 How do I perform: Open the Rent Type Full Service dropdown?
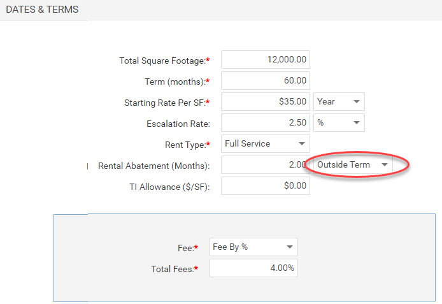tap(265, 144)
